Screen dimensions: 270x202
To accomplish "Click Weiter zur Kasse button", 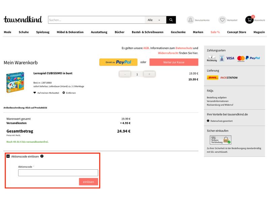I will (x=174, y=62).
